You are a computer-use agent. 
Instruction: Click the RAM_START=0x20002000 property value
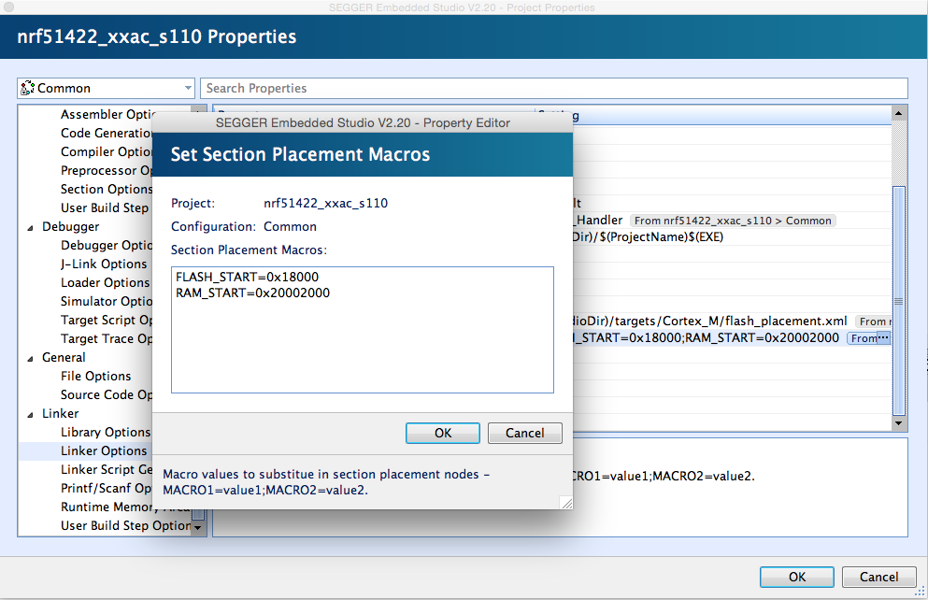point(763,338)
